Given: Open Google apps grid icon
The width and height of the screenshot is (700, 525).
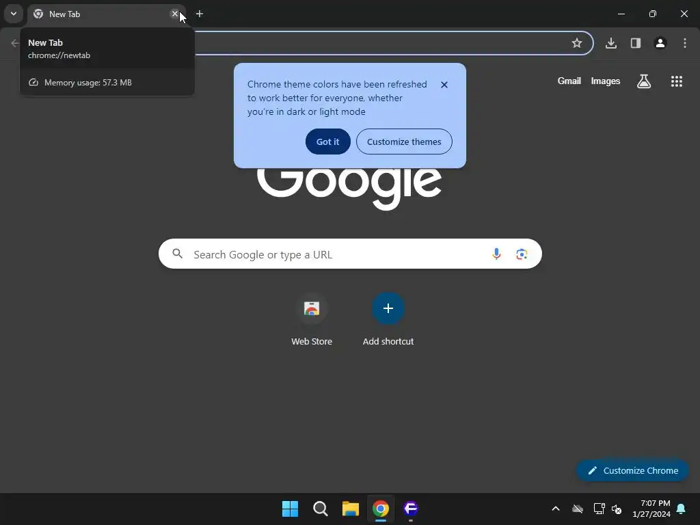Looking at the screenshot, I should coord(677,81).
